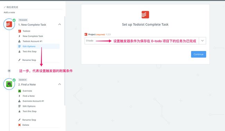Click the flask icon of step 2 Test this Step
Screen dimensions: 225x131
pos(19,111)
